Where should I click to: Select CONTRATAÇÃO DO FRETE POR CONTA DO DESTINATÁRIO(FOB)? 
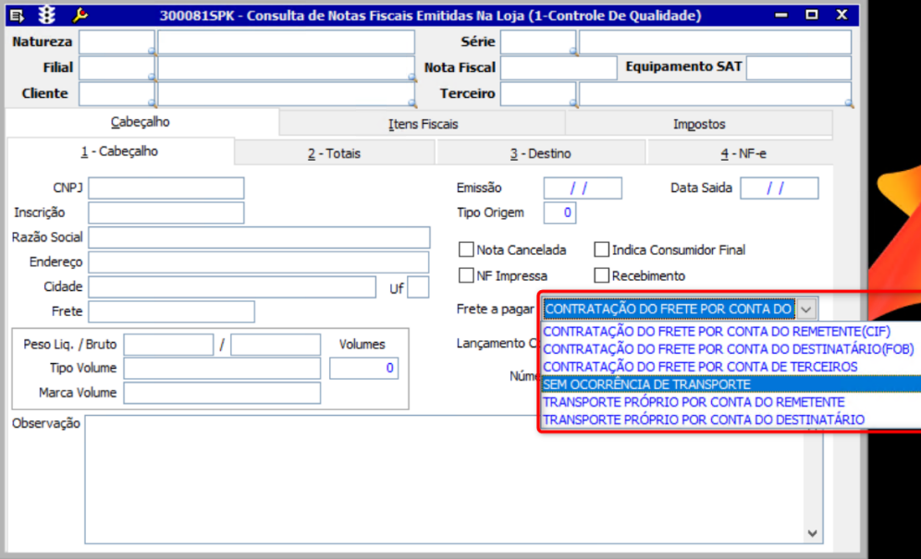(729, 349)
